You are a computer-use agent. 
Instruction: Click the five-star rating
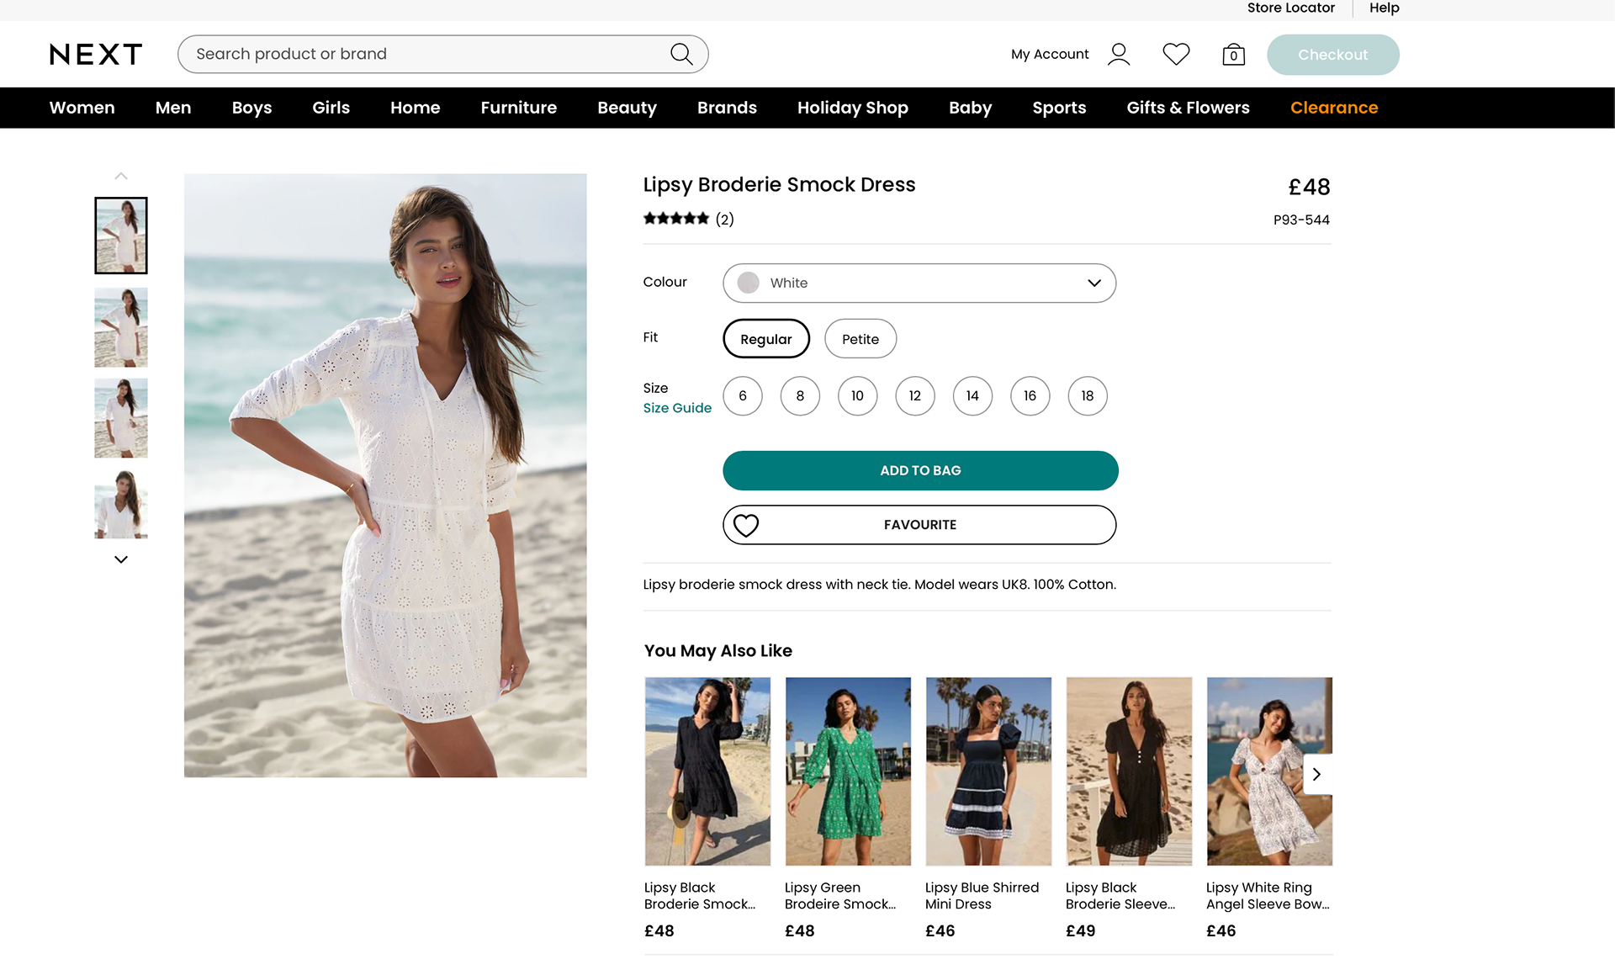coord(676,219)
